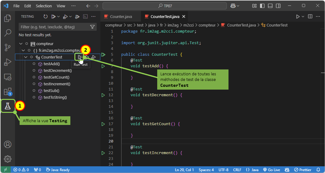Click Refresh Tests in Testing header
325x173 pixels.
click(45, 16)
